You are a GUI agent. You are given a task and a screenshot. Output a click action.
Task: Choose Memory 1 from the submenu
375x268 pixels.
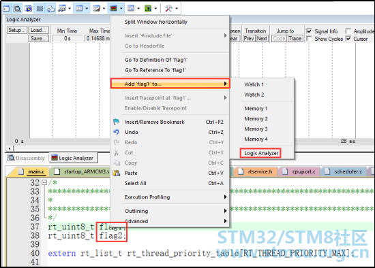262,108
